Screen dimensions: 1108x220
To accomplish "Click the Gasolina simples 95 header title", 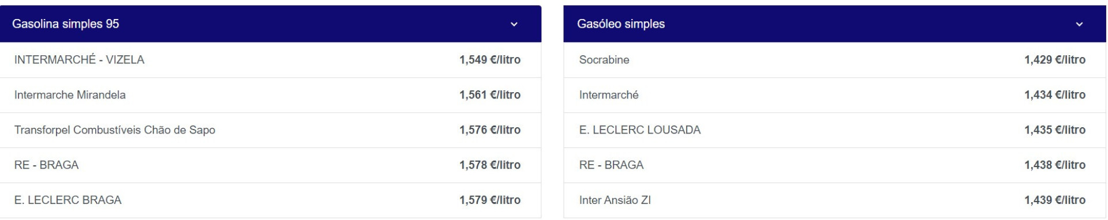I will pyautogui.click(x=66, y=24).
